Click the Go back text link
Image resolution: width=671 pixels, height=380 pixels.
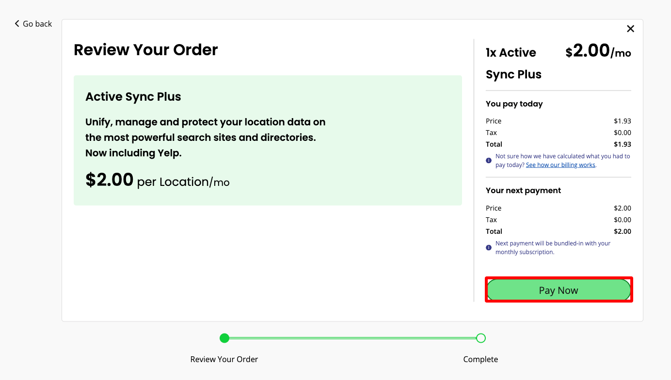(x=37, y=24)
